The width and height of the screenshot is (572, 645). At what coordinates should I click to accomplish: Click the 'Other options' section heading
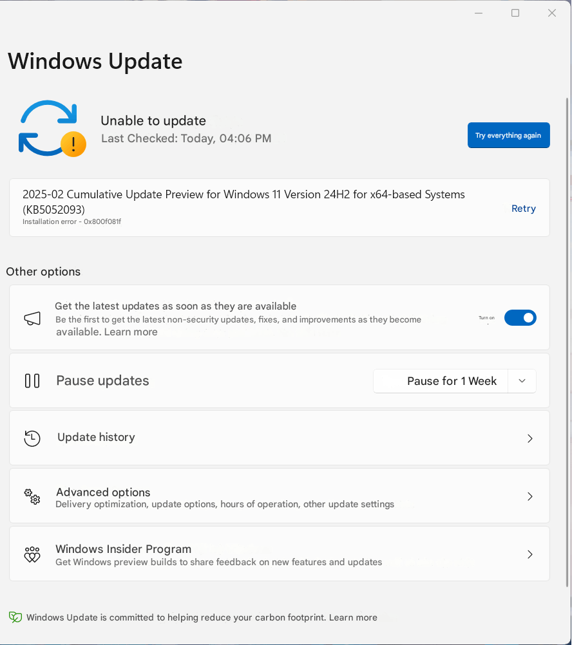coord(43,272)
